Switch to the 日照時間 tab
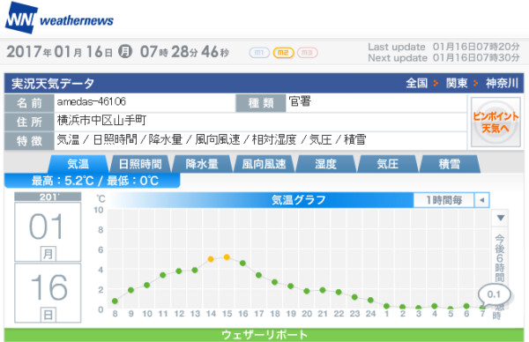This screenshot has height=342, width=529. 140,164
